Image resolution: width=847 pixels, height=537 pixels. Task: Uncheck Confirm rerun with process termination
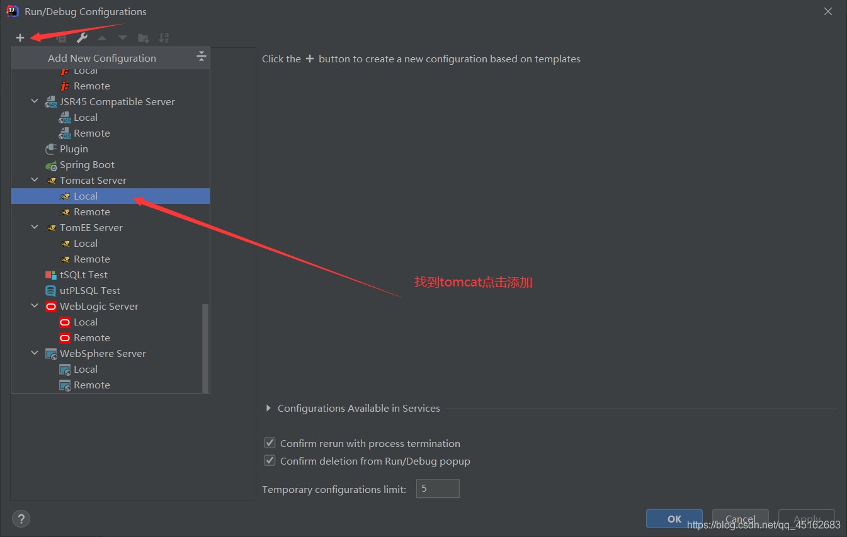(270, 443)
